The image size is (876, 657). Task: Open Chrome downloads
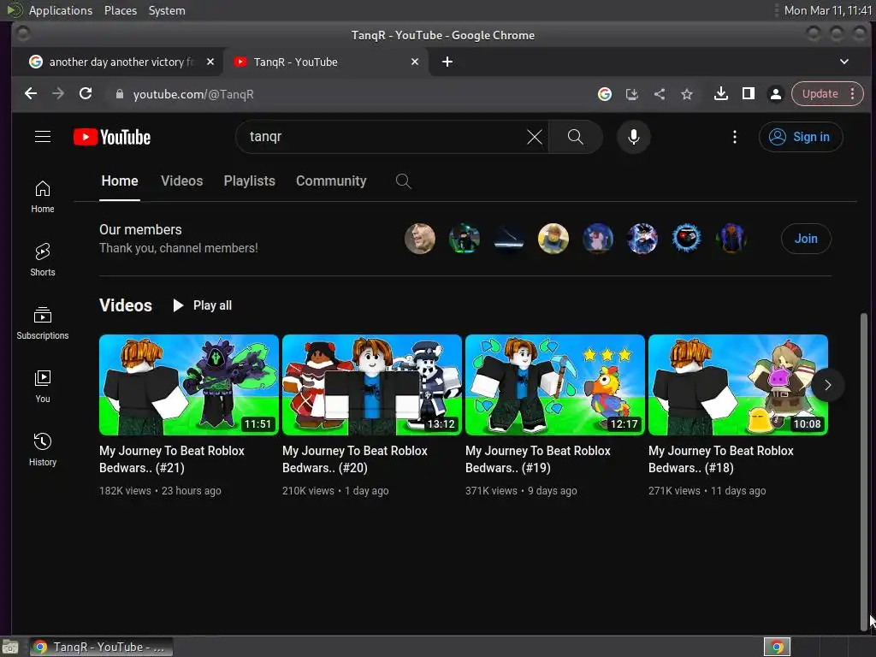point(720,94)
